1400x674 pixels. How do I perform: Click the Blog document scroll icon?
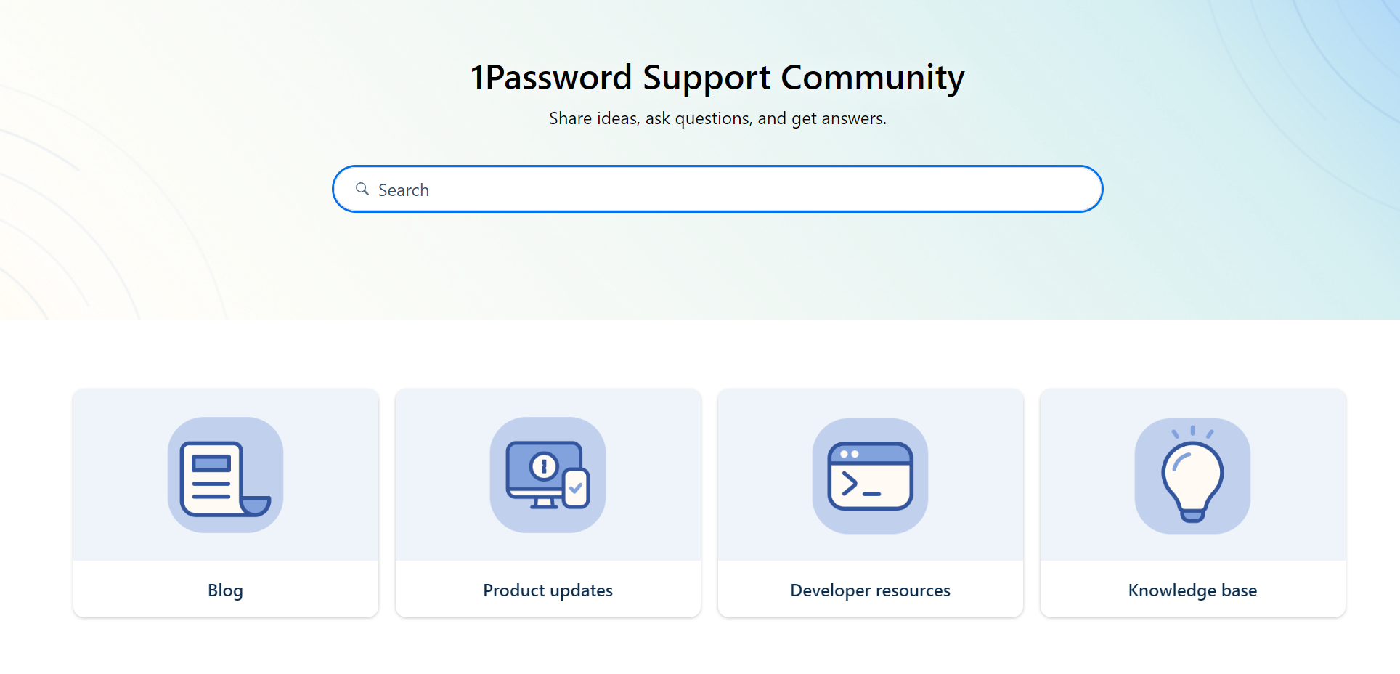click(225, 475)
